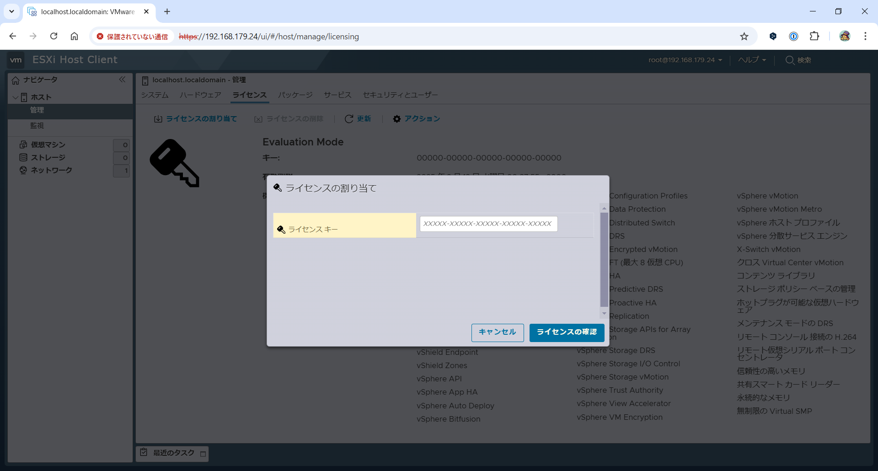Click the VMware vm logo icon

click(16, 60)
